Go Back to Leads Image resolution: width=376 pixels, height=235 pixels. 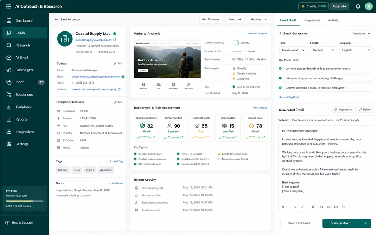click(x=67, y=20)
